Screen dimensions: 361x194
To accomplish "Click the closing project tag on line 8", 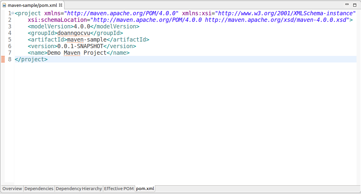I will click(x=31, y=59).
